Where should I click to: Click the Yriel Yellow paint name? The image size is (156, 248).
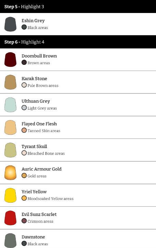(34, 192)
